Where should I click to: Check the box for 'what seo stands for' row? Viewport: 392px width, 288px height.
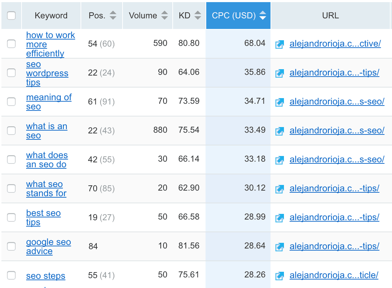(11, 188)
